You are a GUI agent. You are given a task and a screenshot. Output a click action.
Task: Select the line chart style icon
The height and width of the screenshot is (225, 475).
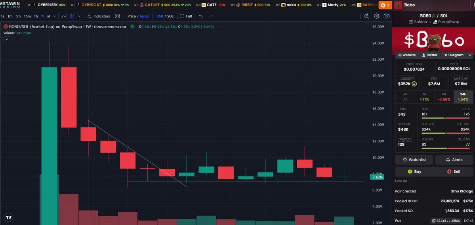[64, 16]
